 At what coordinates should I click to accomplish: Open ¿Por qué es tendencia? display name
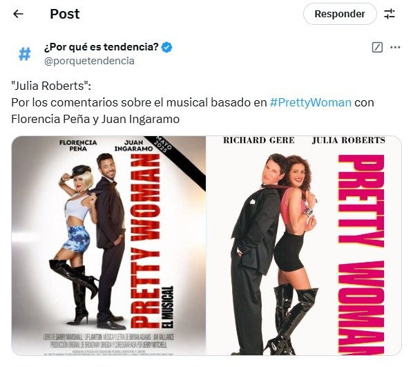click(101, 47)
